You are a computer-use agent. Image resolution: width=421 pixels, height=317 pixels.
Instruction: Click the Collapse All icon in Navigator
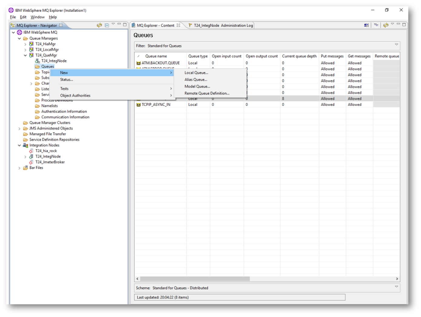coord(107,25)
